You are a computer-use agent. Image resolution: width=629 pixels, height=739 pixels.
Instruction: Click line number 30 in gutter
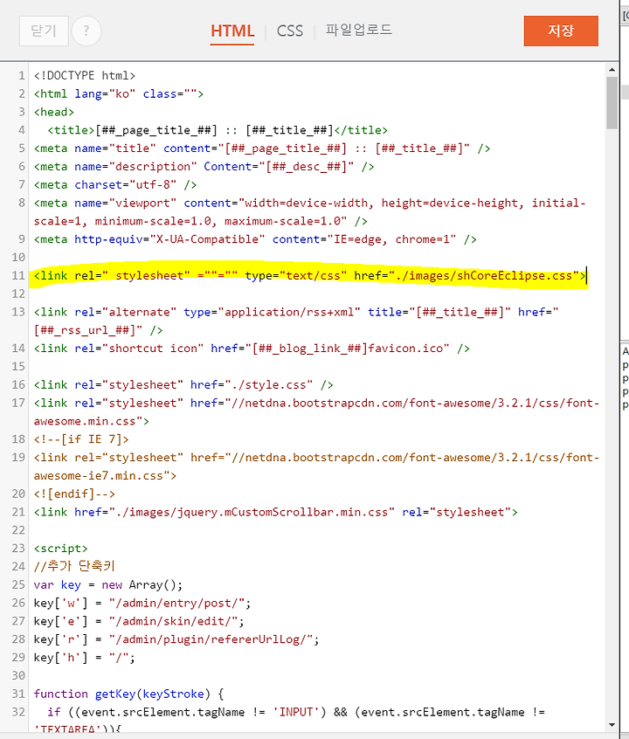18,676
